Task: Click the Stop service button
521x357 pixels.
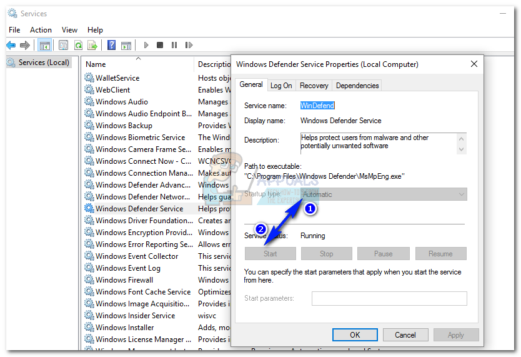Action: [x=326, y=254]
